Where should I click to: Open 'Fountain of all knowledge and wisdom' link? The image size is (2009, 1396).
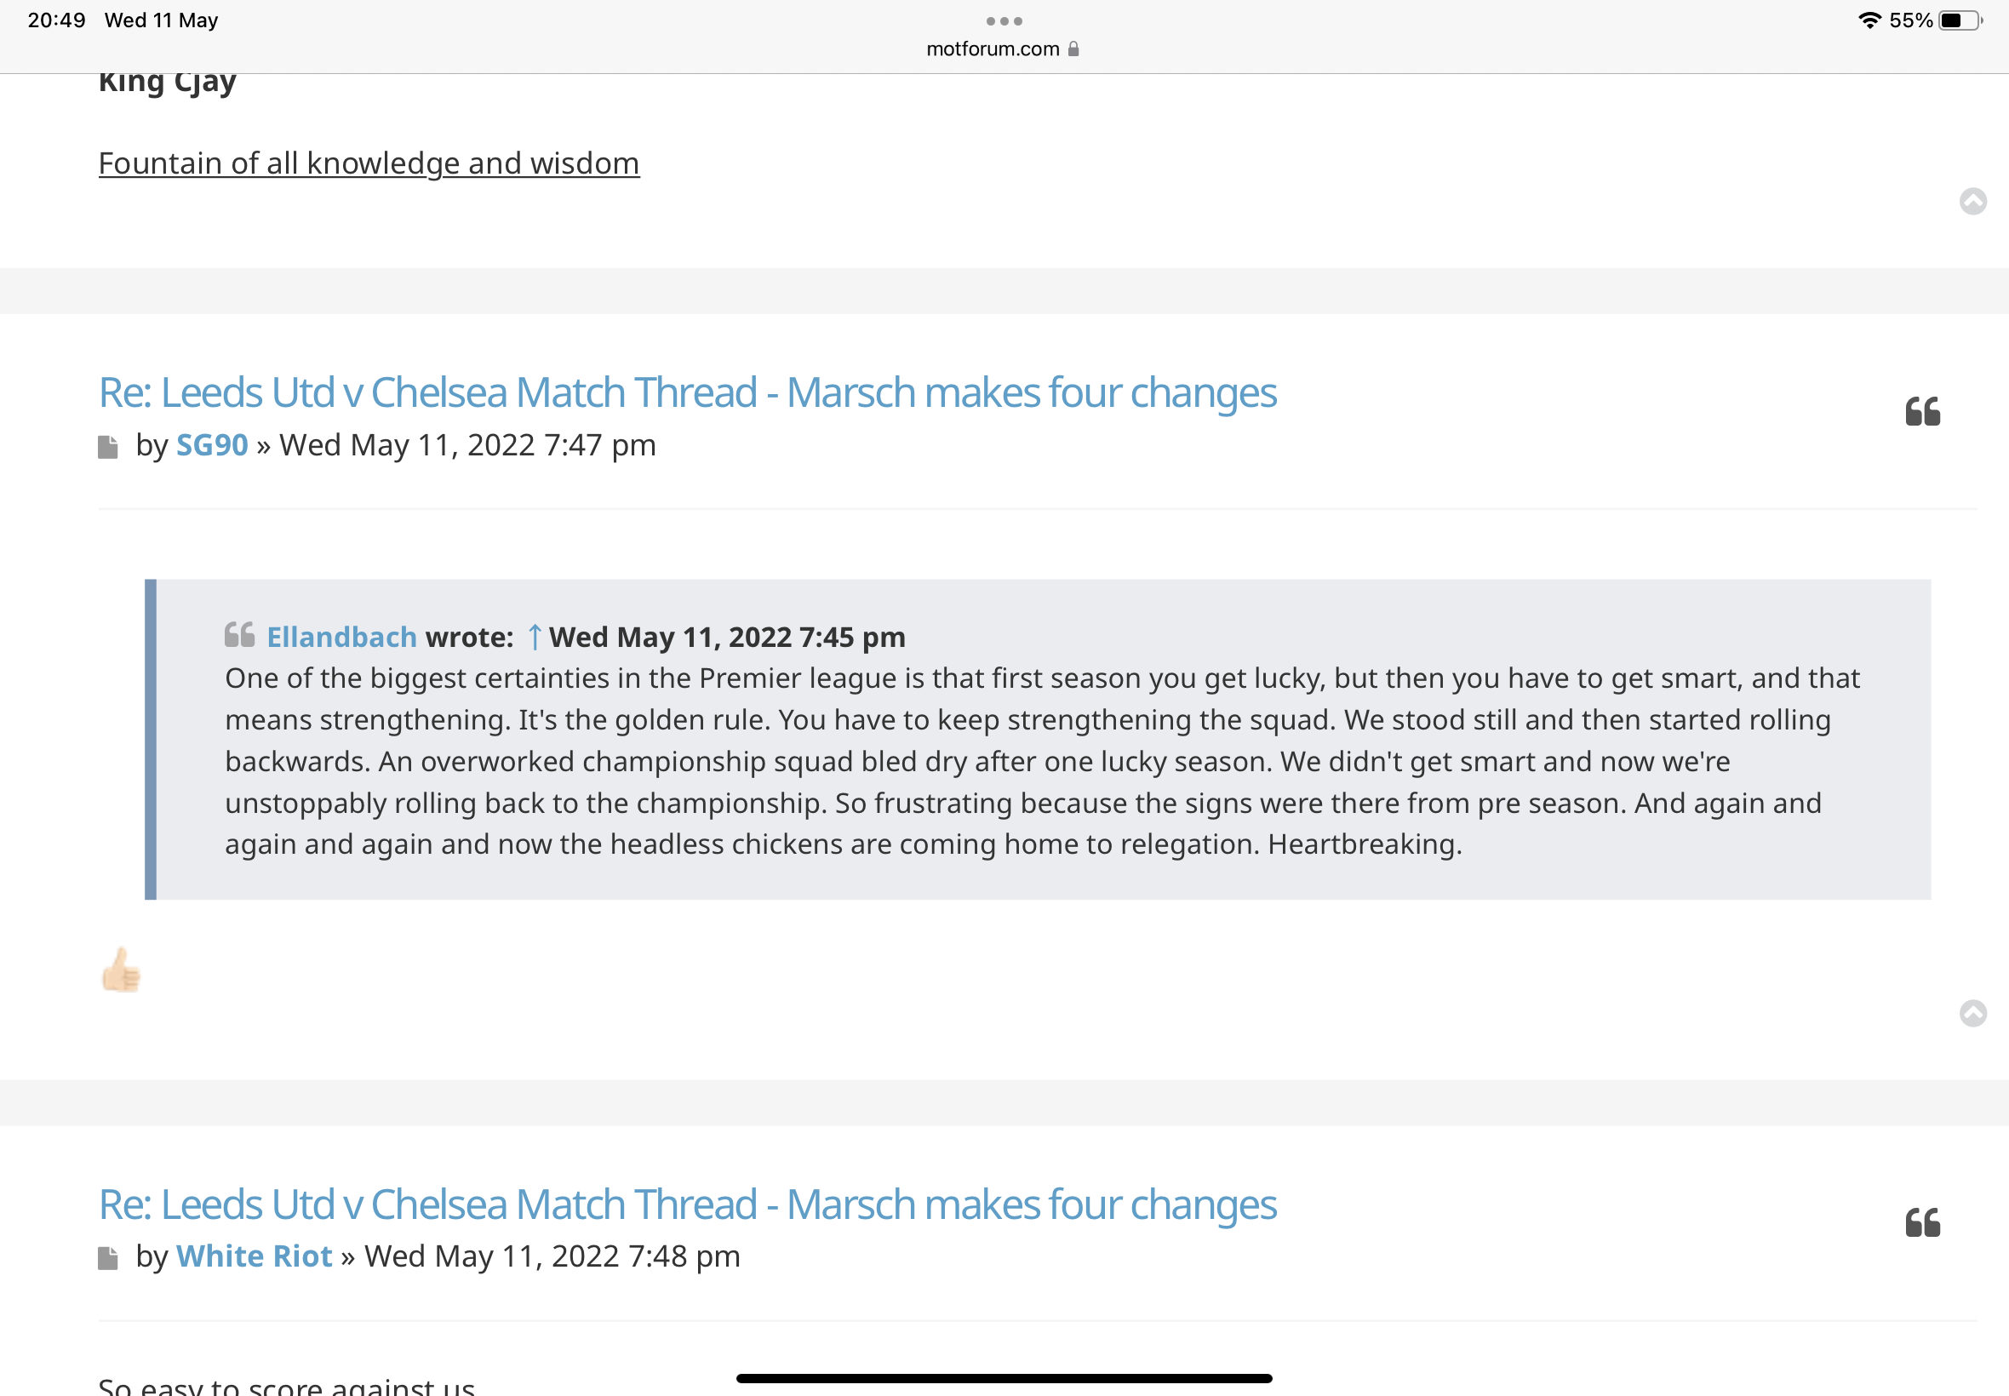369,163
